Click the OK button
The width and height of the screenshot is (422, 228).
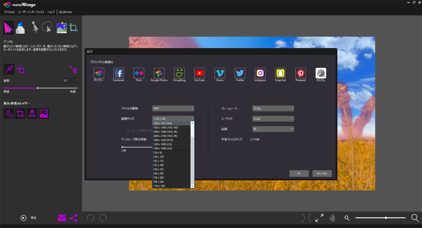point(299,173)
